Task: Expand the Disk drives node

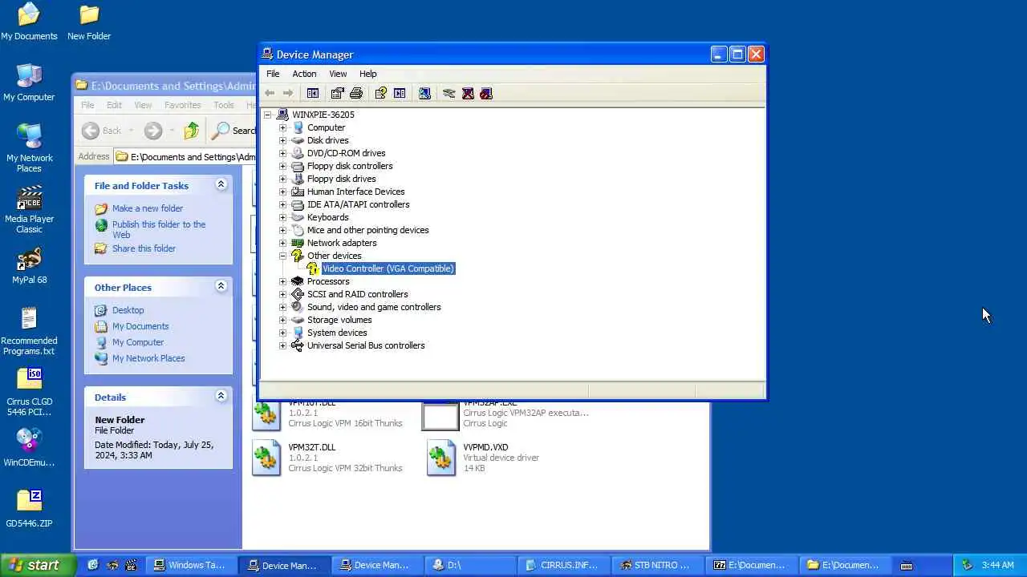Action: pyautogui.click(x=282, y=140)
